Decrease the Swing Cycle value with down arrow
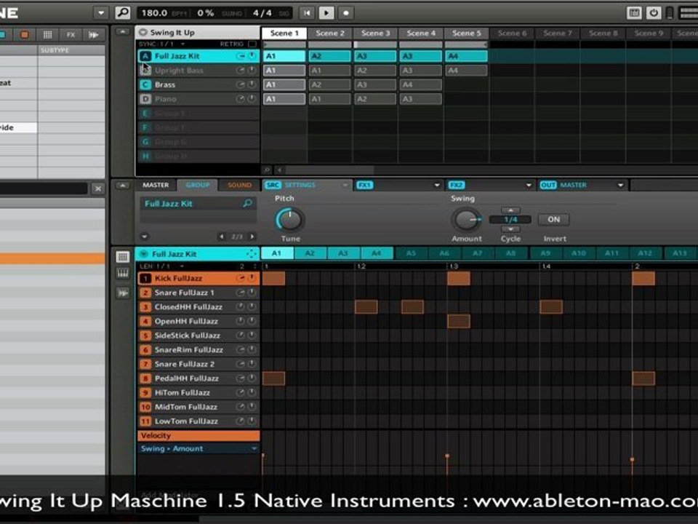 click(510, 229)
